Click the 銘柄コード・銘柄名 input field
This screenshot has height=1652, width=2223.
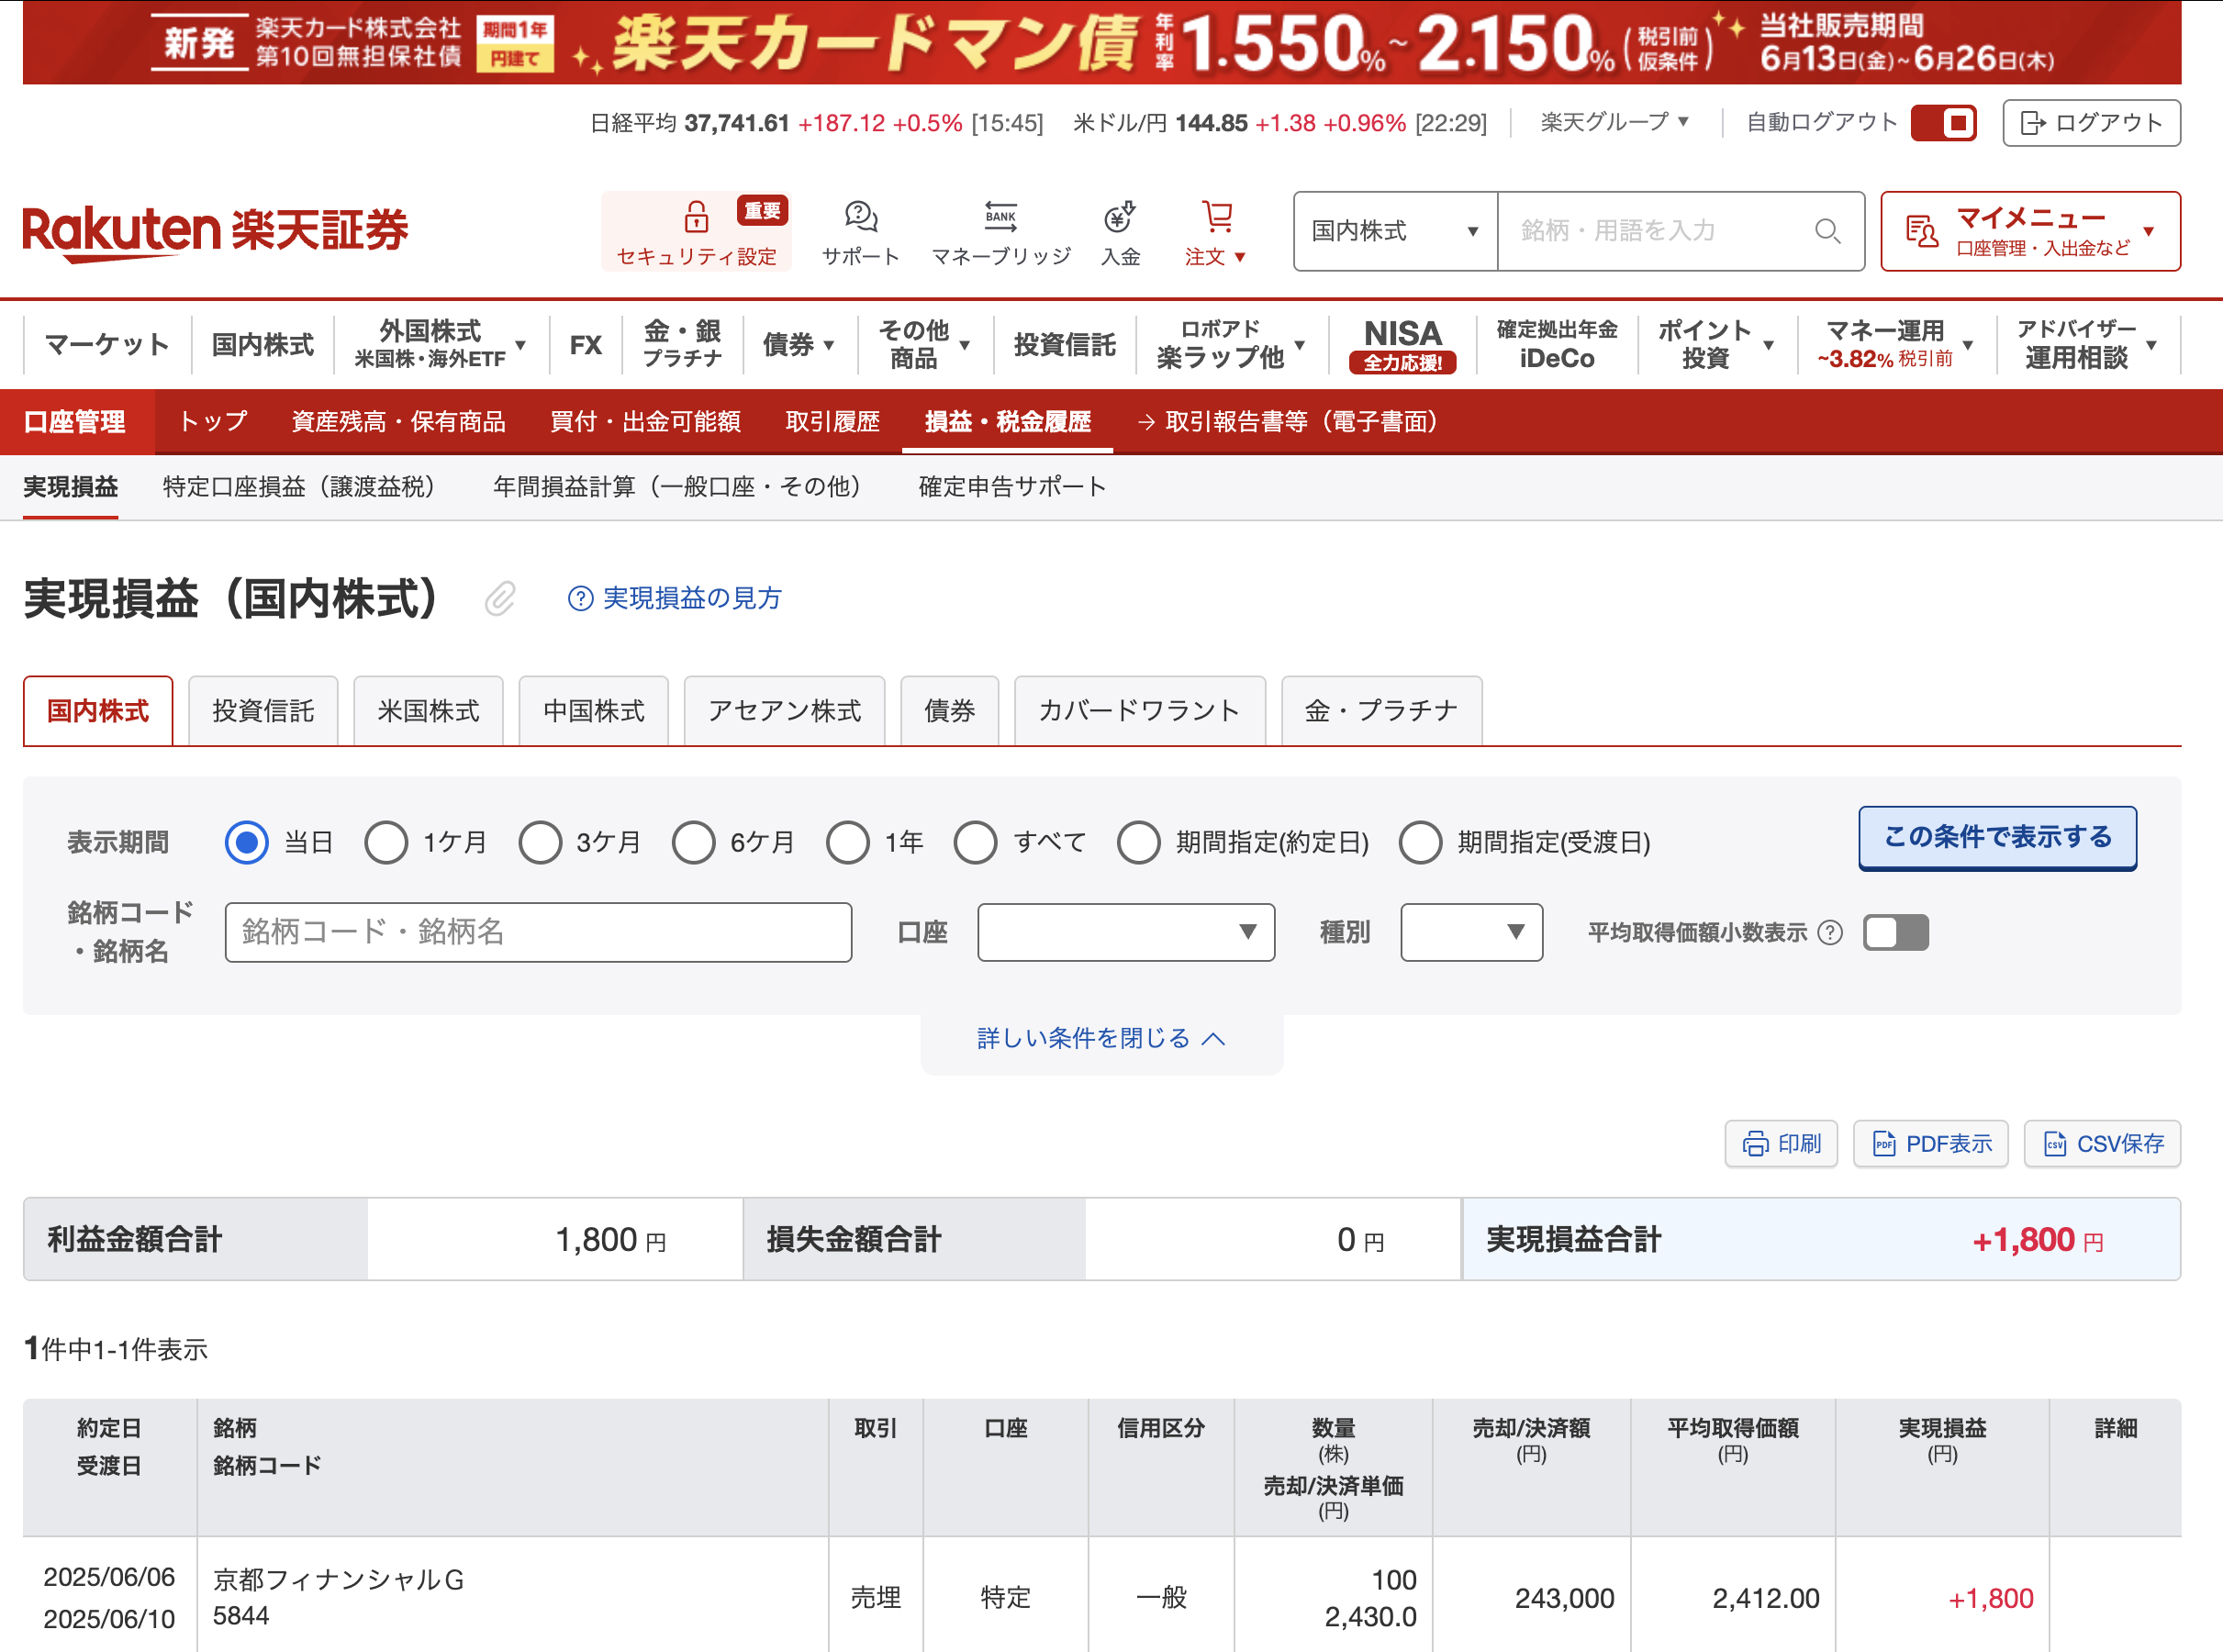coord(539,932)
